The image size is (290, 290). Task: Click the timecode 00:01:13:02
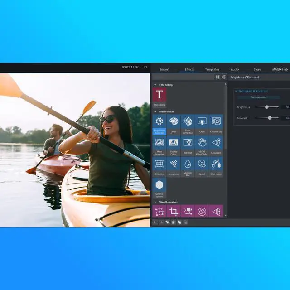coord(130,67)
